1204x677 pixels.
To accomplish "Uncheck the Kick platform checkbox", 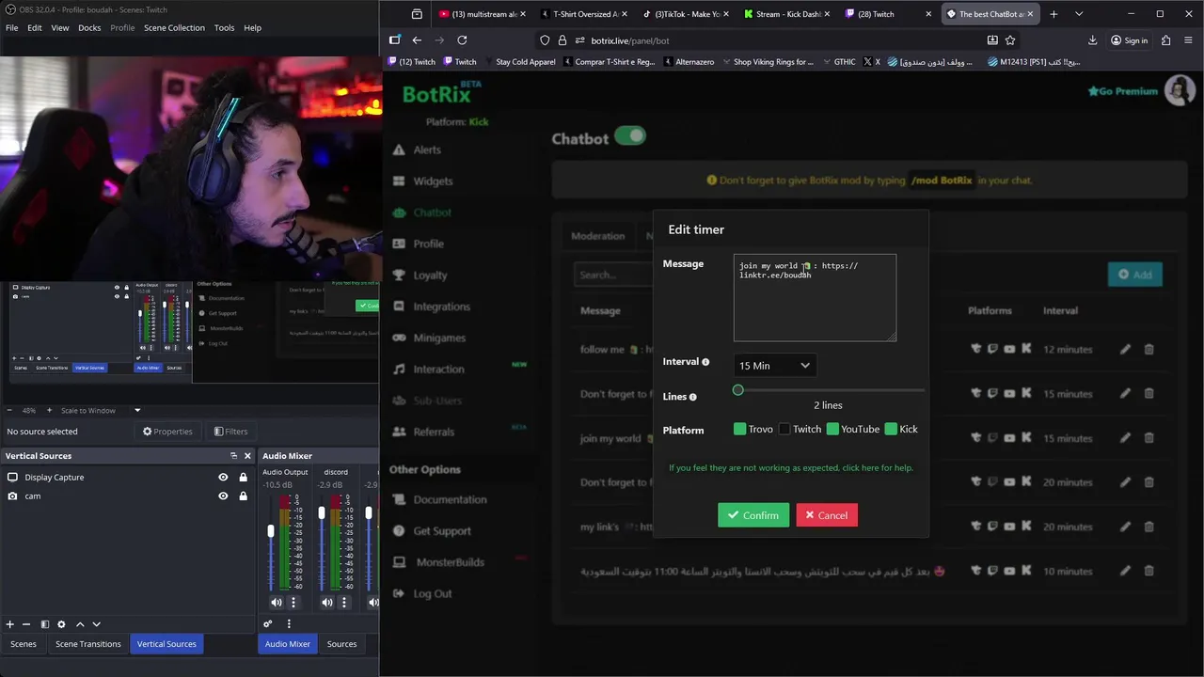I will [891, 429].
